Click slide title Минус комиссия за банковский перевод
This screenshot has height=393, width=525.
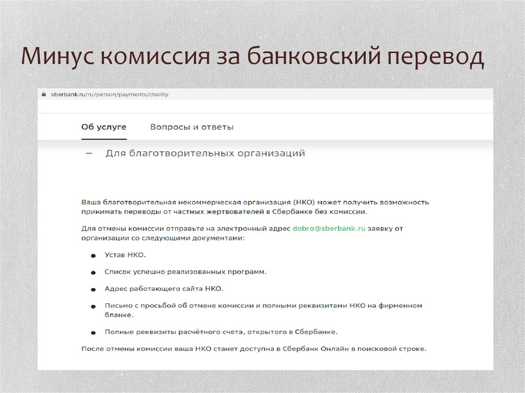click(252, 56)
